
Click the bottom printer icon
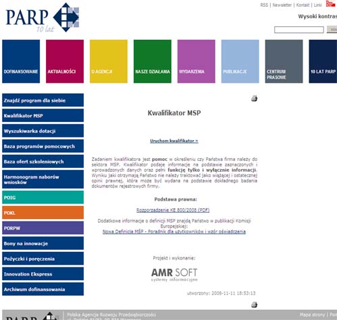(x=254, y=305)
